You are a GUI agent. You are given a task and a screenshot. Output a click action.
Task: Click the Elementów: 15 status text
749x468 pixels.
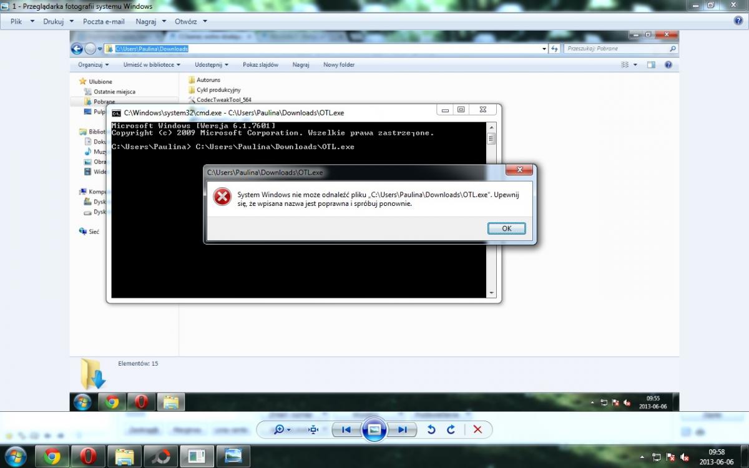click(x=138, y=363)
